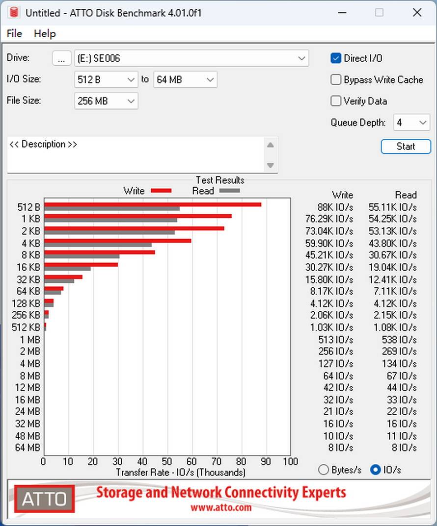Enable Bypass Write Cache option
The height and width of the screenshot is (526, 437).
[x=336, y=80]
